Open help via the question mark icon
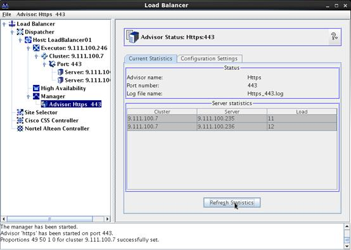The width and height of the screenshot is (351, 250). 335,36
